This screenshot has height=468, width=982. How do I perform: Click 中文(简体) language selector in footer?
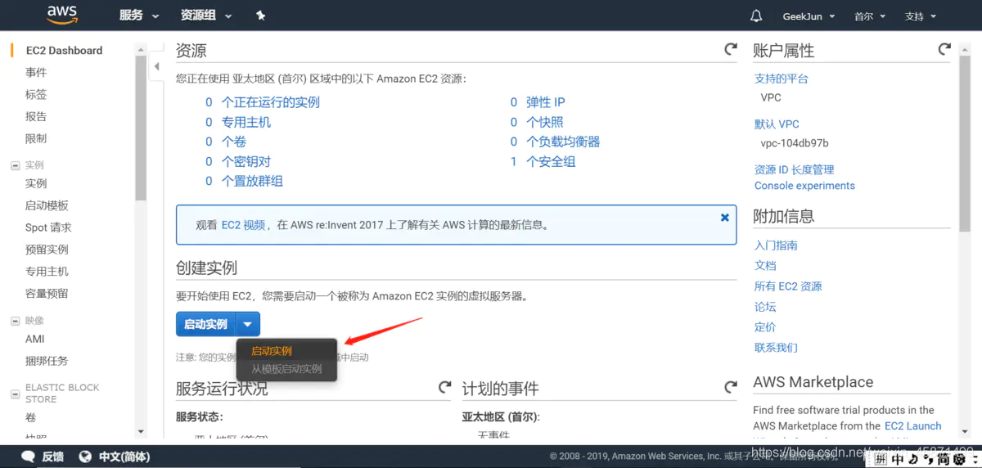(124, 457)
